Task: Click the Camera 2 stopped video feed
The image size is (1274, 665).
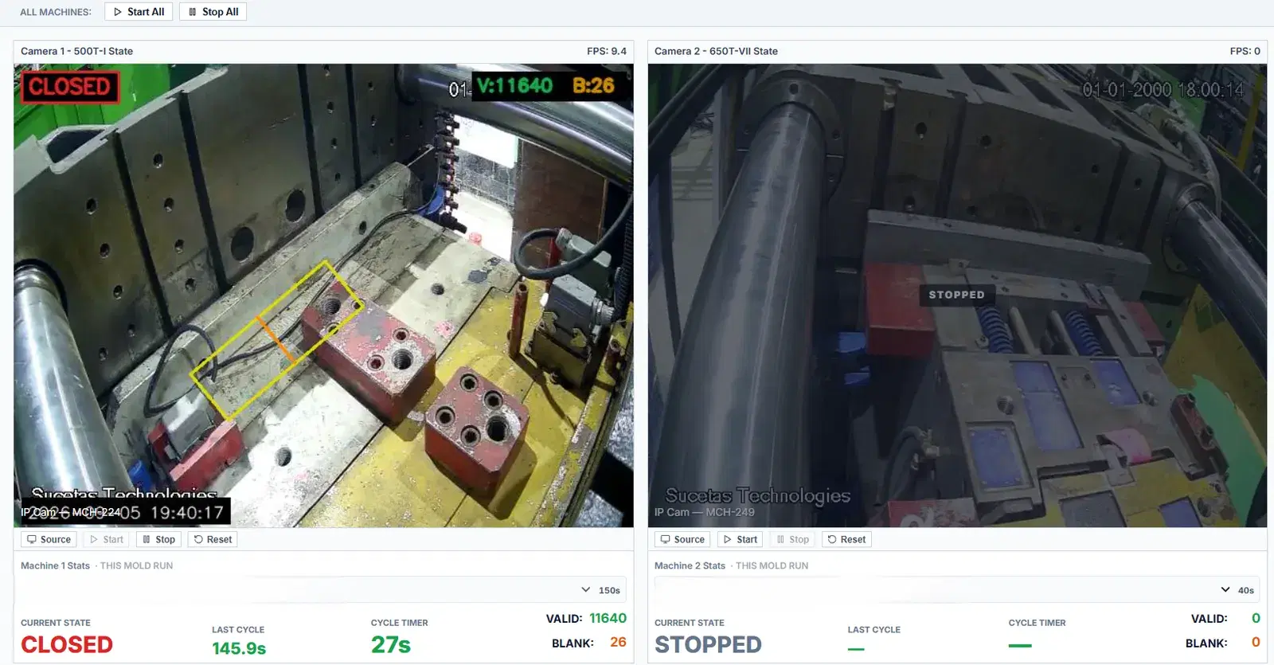Action: (957, 295)
